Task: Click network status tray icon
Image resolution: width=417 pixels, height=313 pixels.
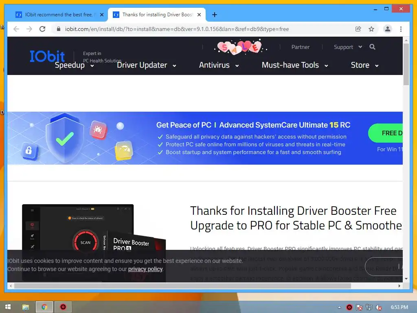Action: (369, 307)
